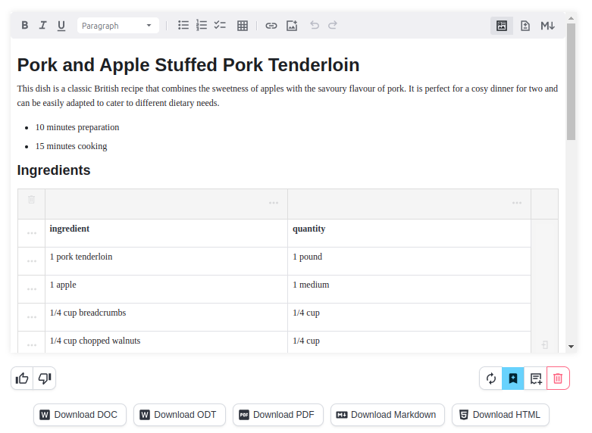
Task: Toggle bold formatting
Action: tap(25, 26)
